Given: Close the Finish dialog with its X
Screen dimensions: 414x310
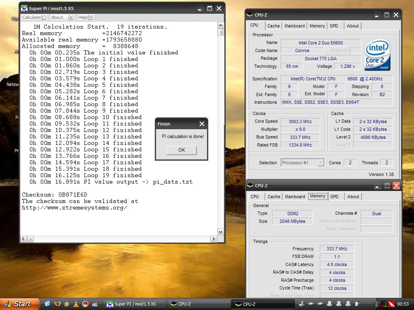Looking at the screenshot, I should 202,124.
